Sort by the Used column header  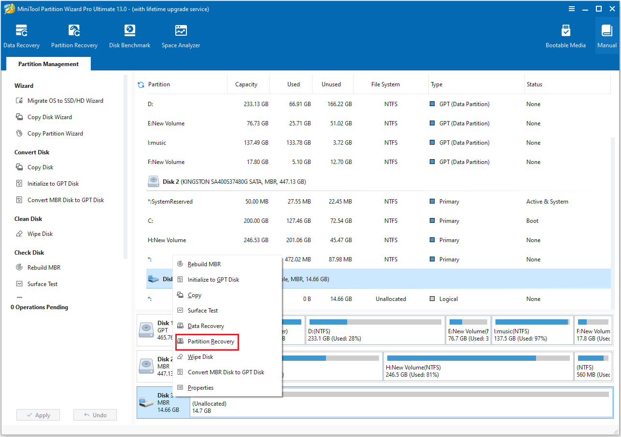click(291, 84)
